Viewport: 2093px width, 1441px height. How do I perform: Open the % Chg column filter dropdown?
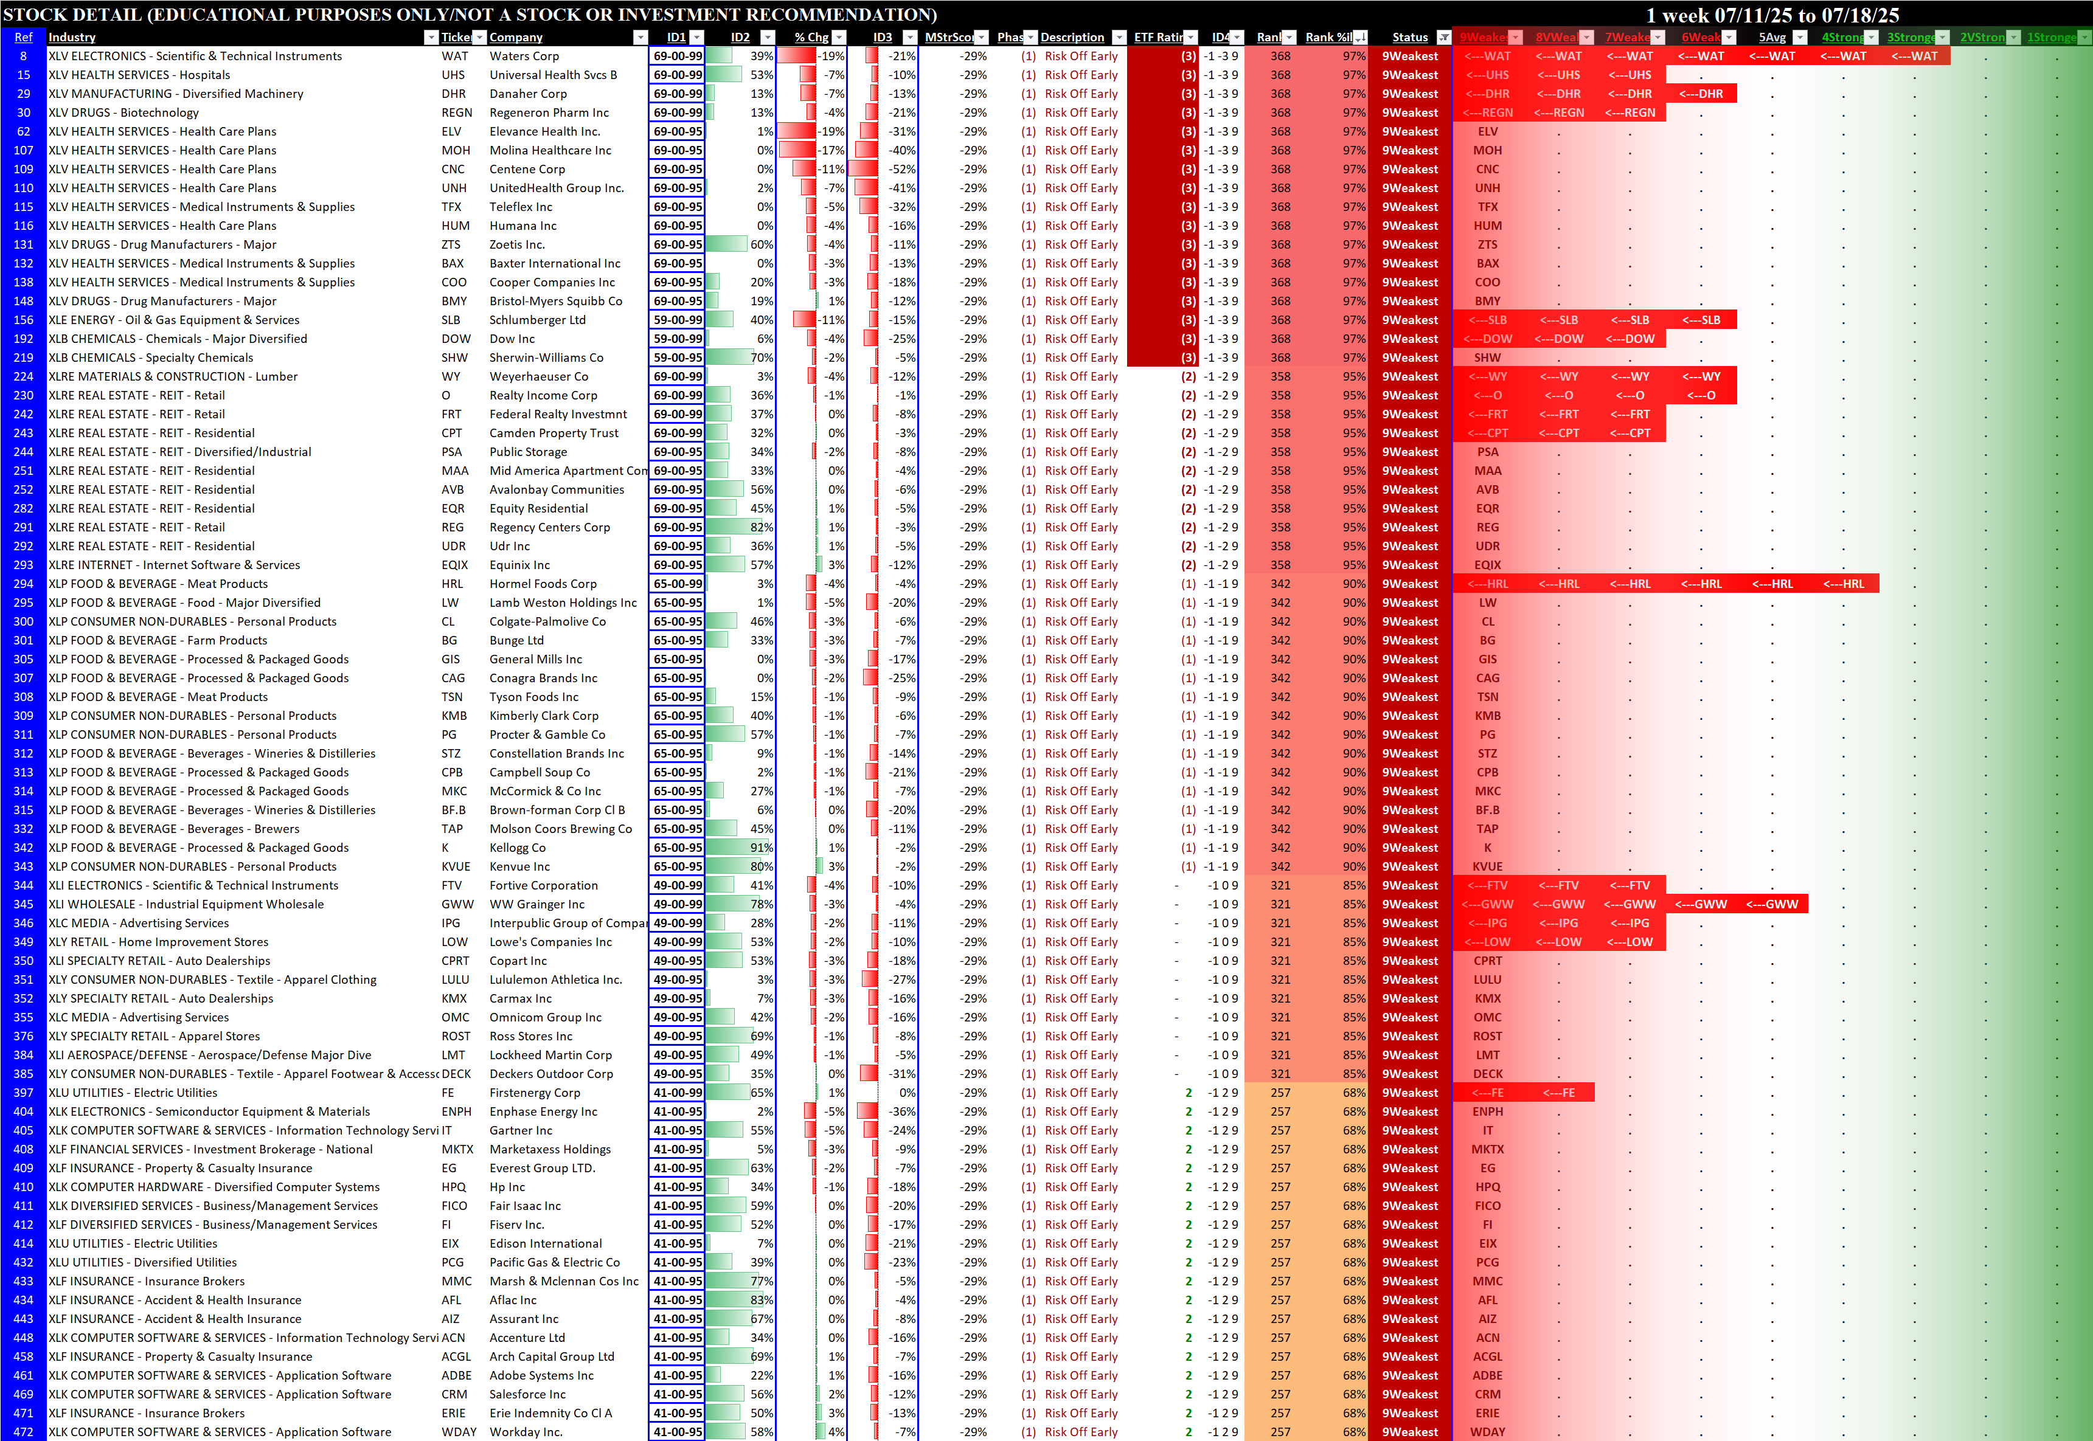click(x=839, y=37)
